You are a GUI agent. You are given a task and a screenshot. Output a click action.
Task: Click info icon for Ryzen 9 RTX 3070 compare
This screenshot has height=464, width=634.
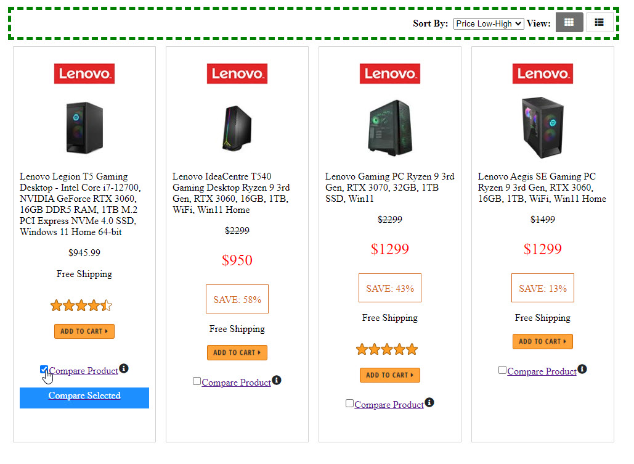[429, 402]
